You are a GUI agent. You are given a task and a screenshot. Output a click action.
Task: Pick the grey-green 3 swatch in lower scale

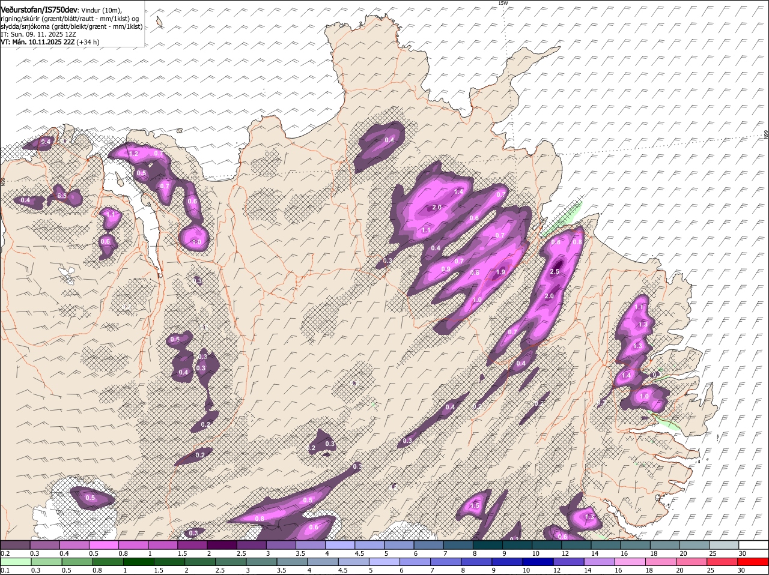tap(261, 562)
